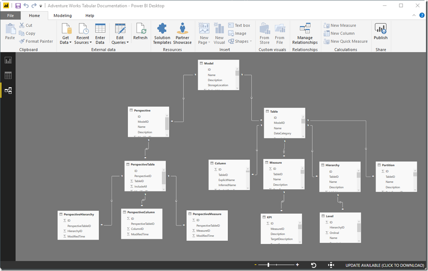Zoom out with the minus button

[x=256, y=265]
